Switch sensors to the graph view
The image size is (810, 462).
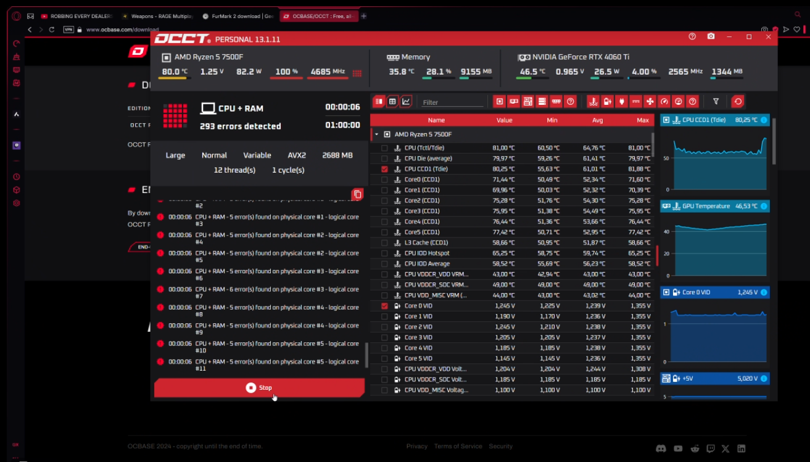(406, 101)
